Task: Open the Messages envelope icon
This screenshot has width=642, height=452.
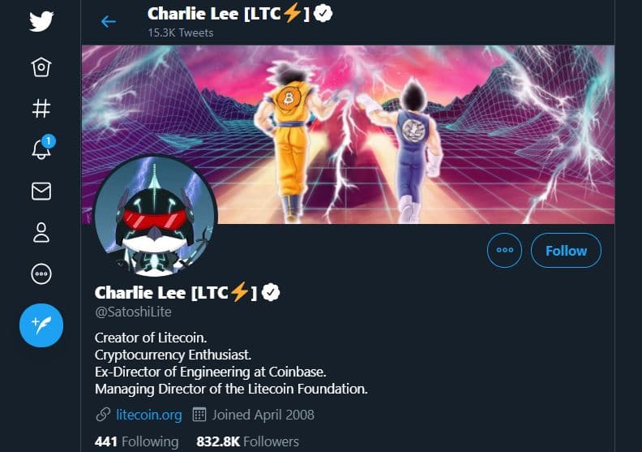Action: [41, 191]
